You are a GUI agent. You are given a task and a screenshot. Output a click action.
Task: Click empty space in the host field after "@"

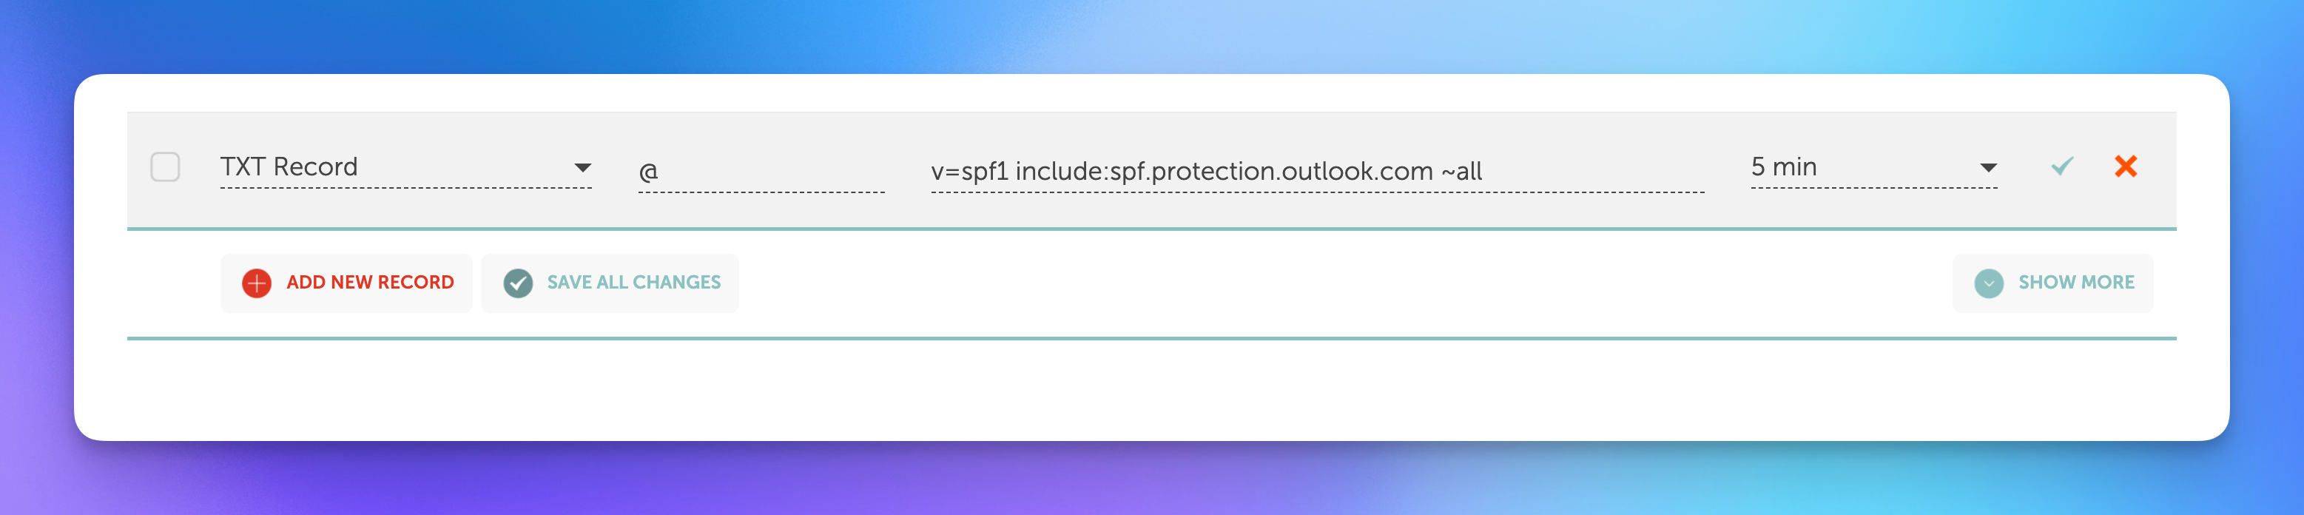point(769,171)
